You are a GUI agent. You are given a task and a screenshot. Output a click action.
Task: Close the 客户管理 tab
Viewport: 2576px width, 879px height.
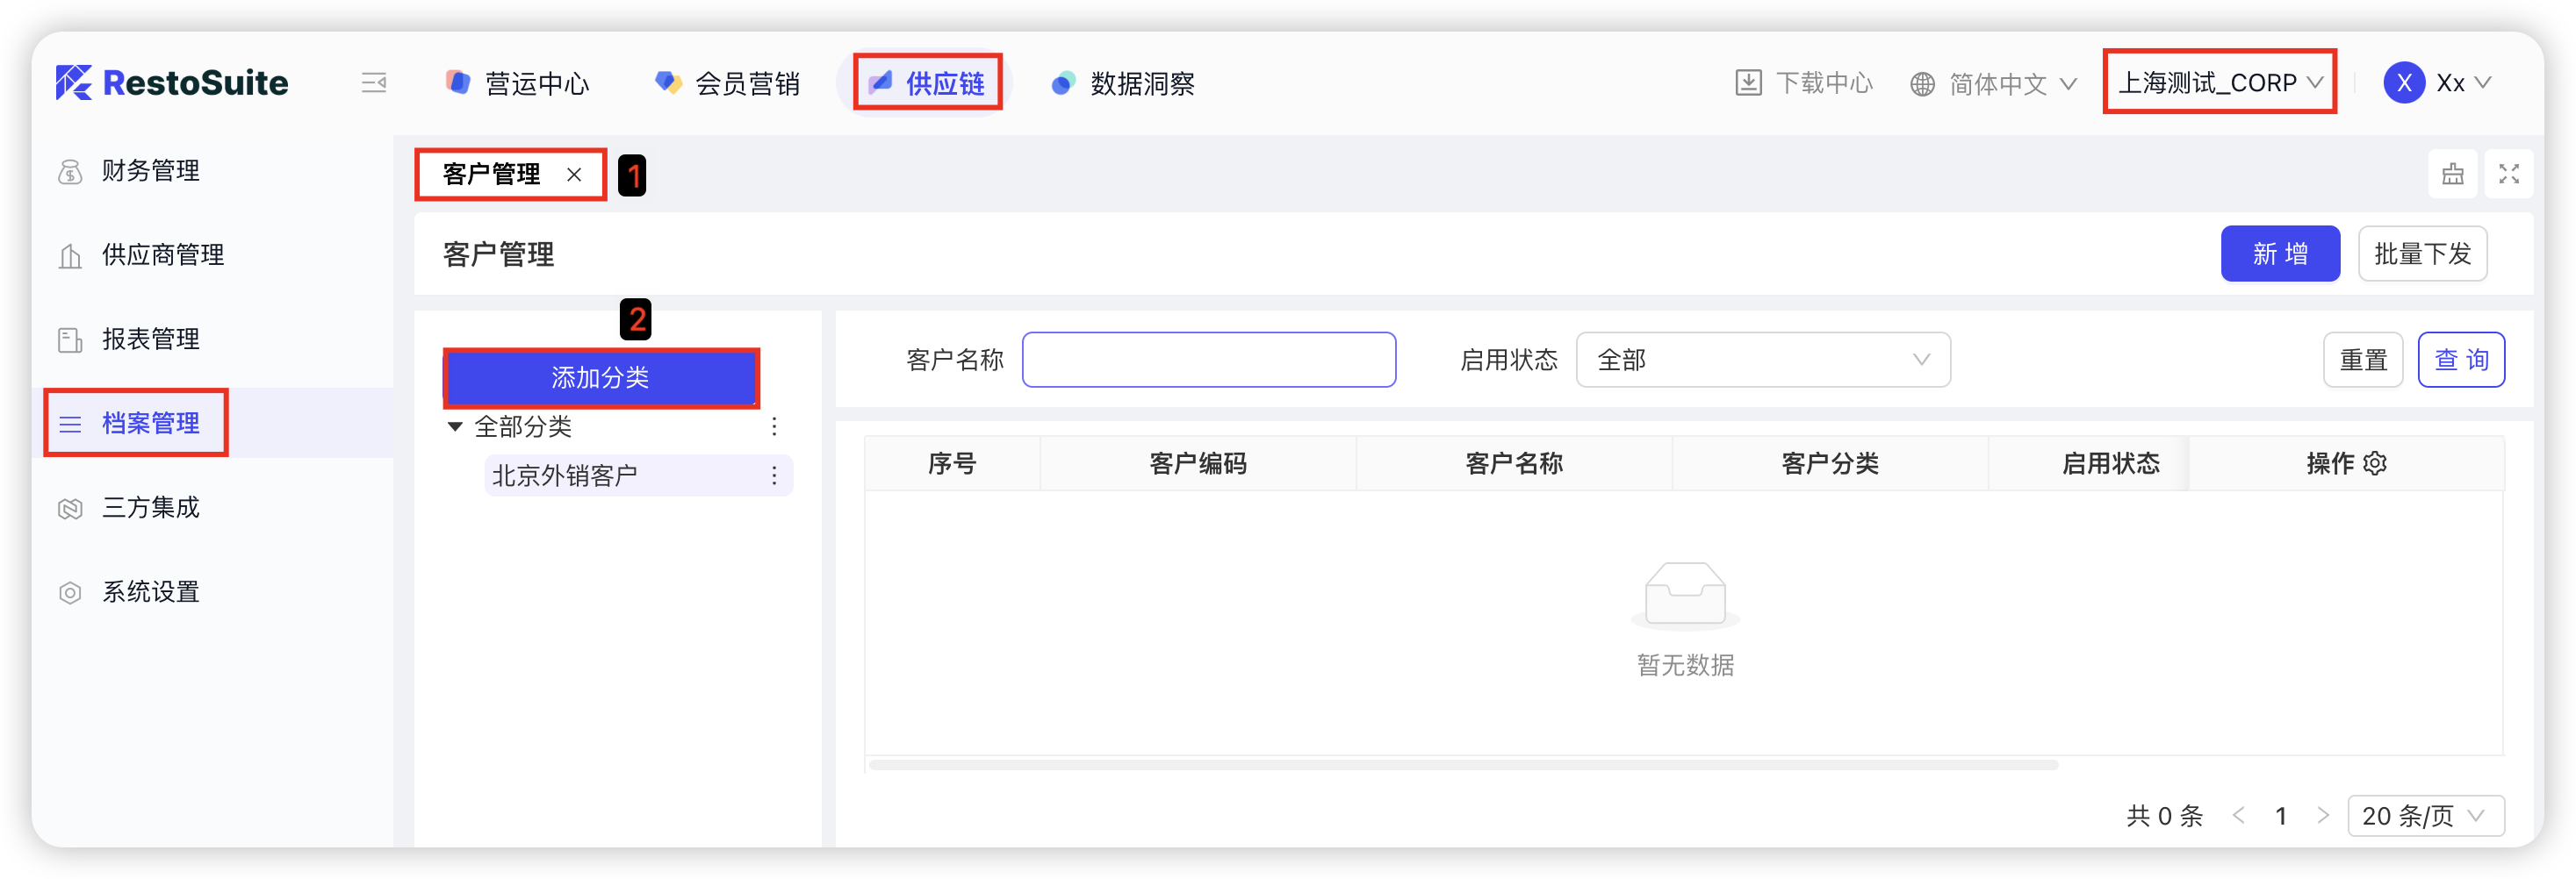574,175
